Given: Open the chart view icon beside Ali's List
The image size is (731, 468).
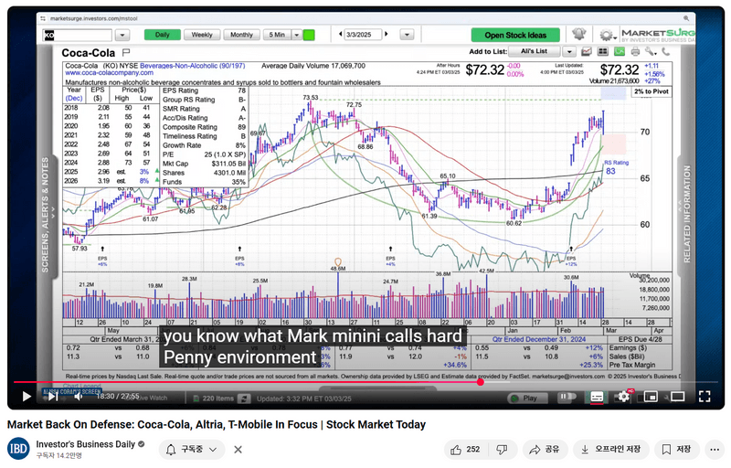Looking at the screenshot, I should [587, 51].
